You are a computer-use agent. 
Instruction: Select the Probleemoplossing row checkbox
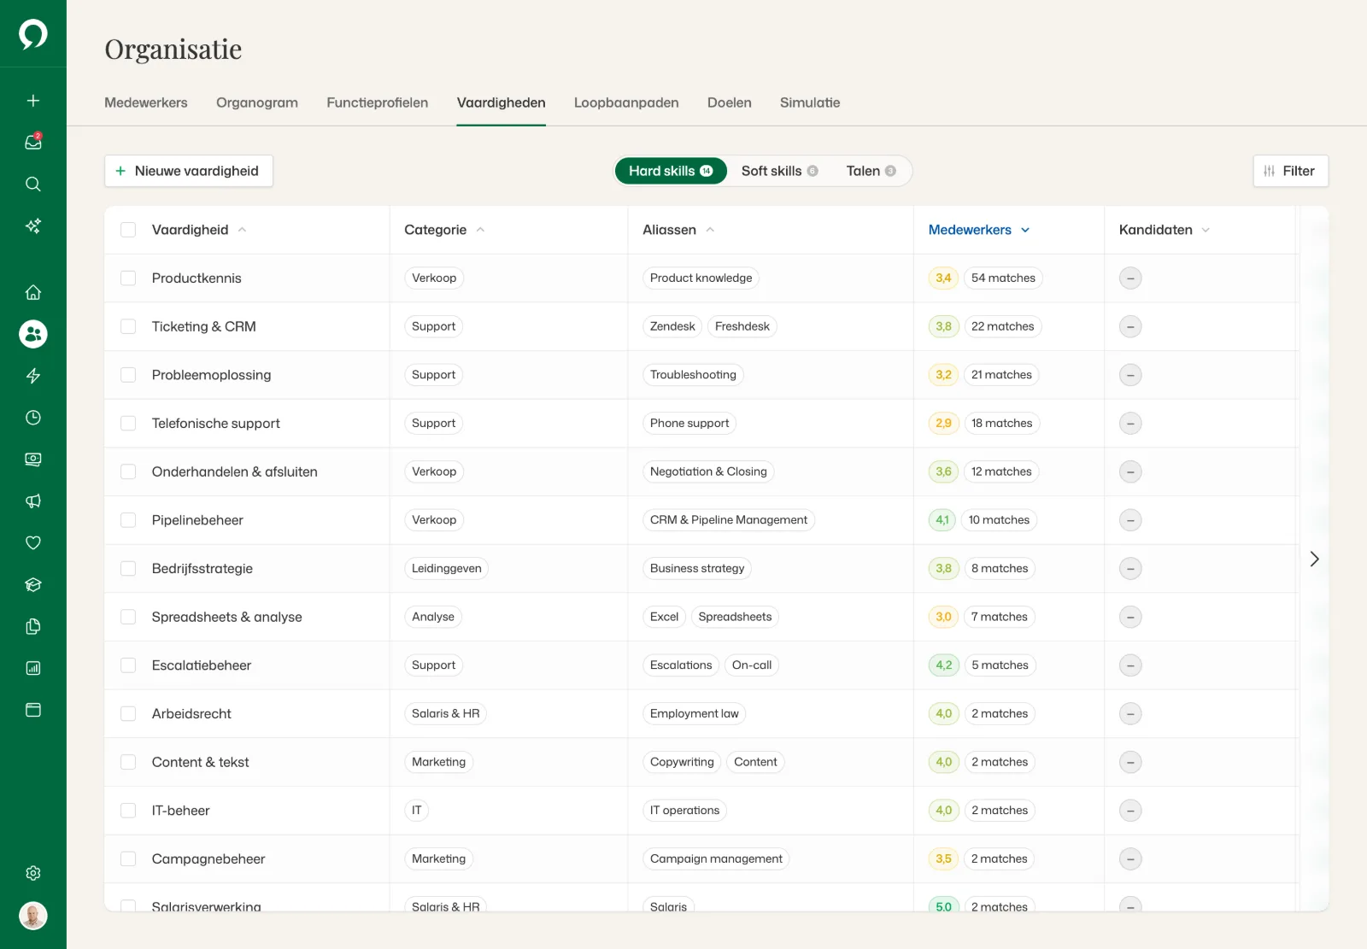click(x=128, y=375)
